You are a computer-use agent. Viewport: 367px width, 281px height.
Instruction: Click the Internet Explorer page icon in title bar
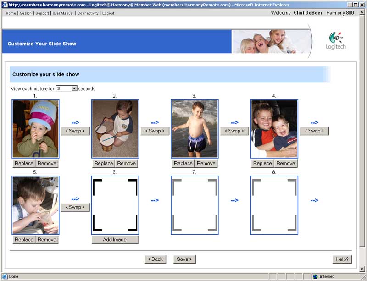4,5
